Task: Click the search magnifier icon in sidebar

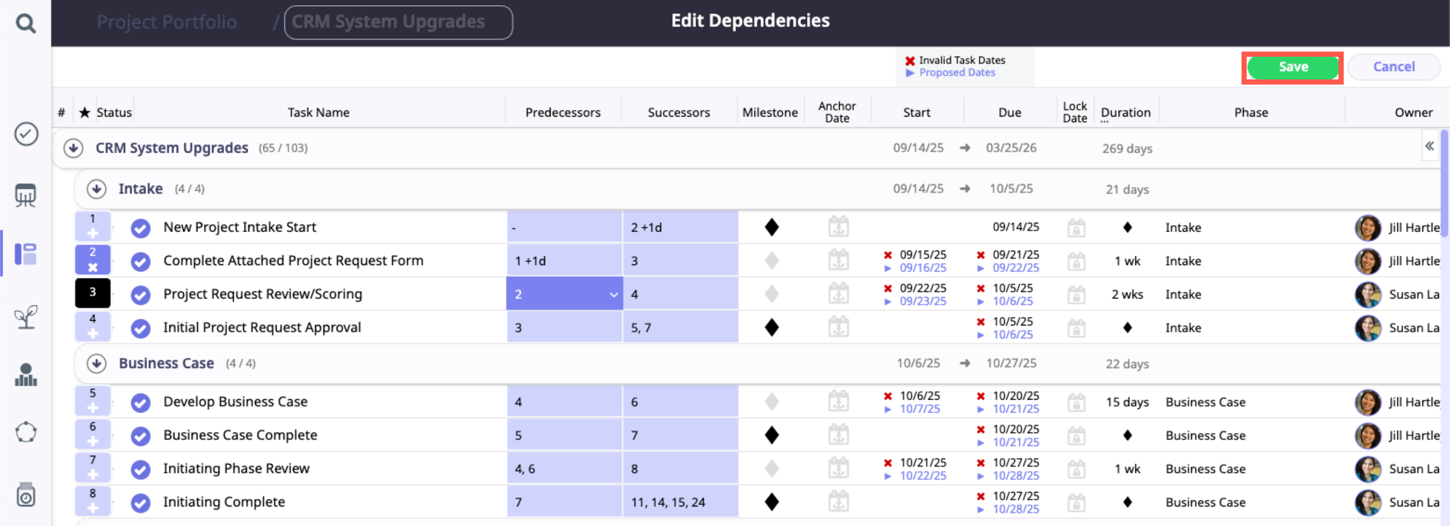Action: tap(25, 24)
